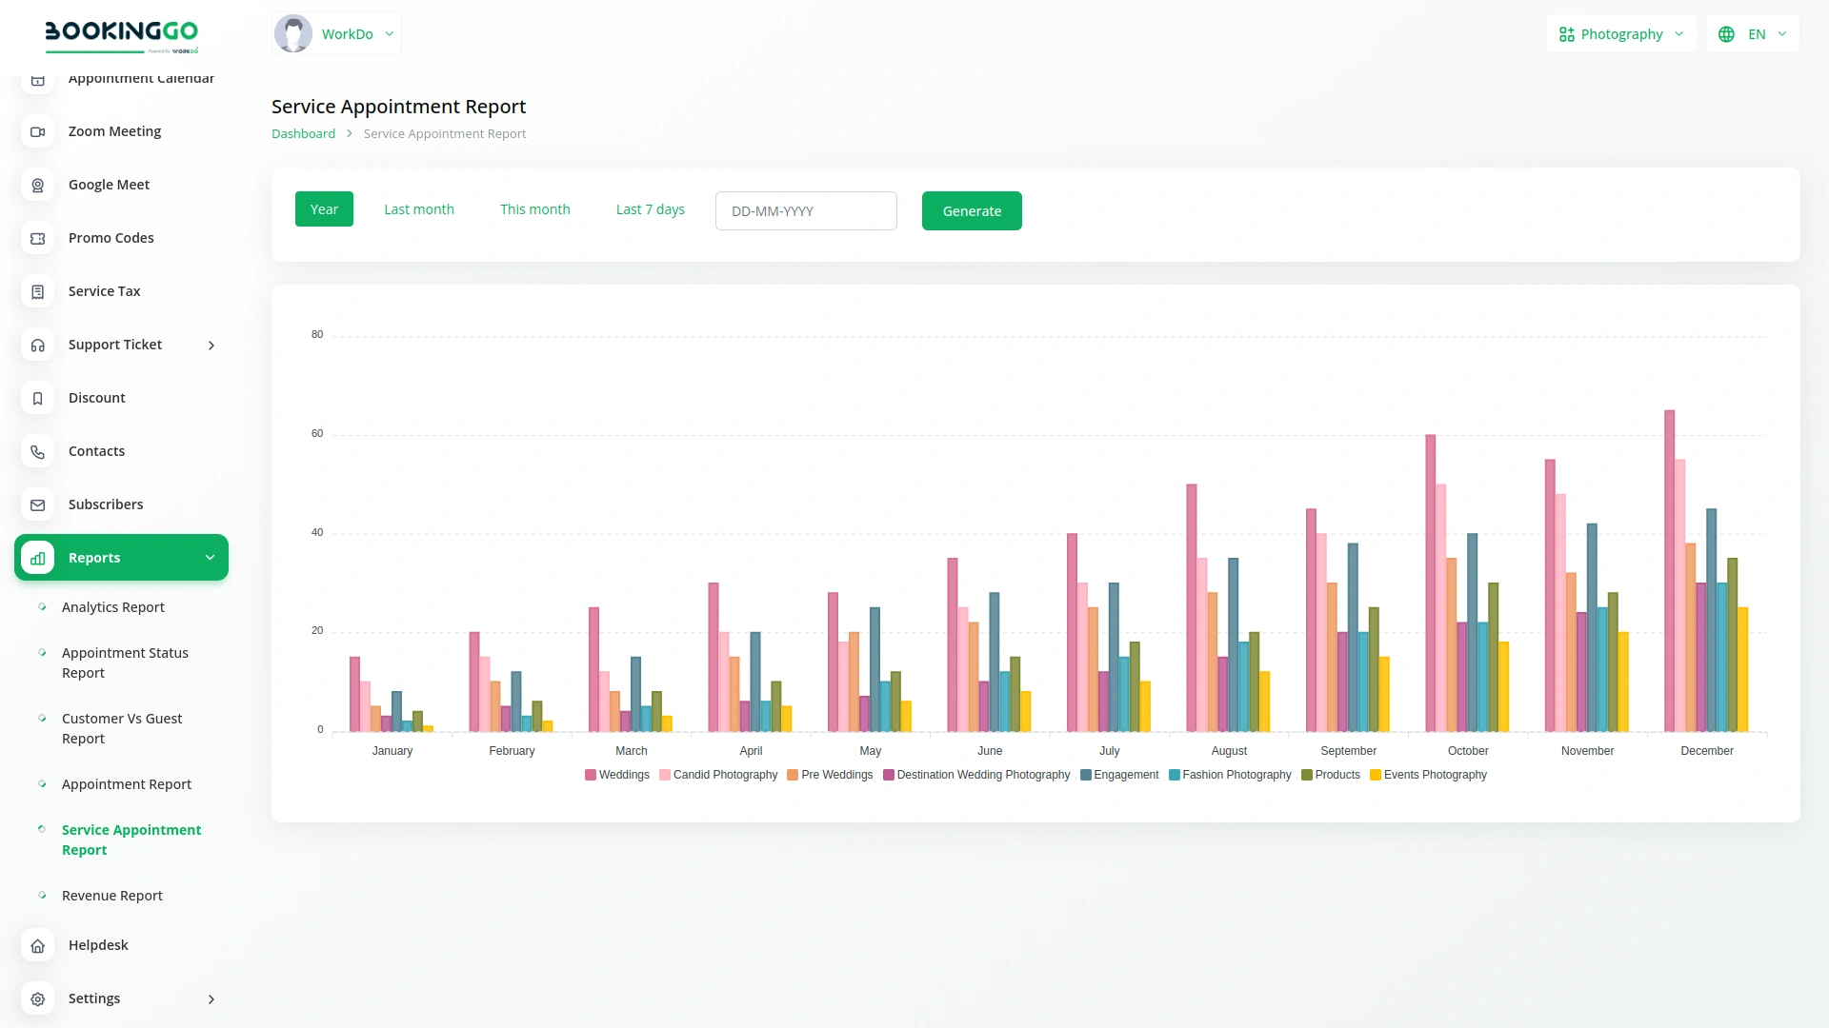Select the Zoom Meeting icon in sidebar

pyautogui.click(x=37, y=131)
